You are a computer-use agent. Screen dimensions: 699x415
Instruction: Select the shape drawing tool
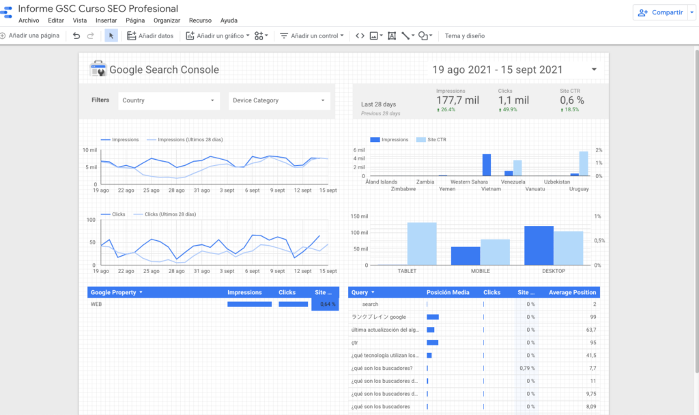coord(425,35)
